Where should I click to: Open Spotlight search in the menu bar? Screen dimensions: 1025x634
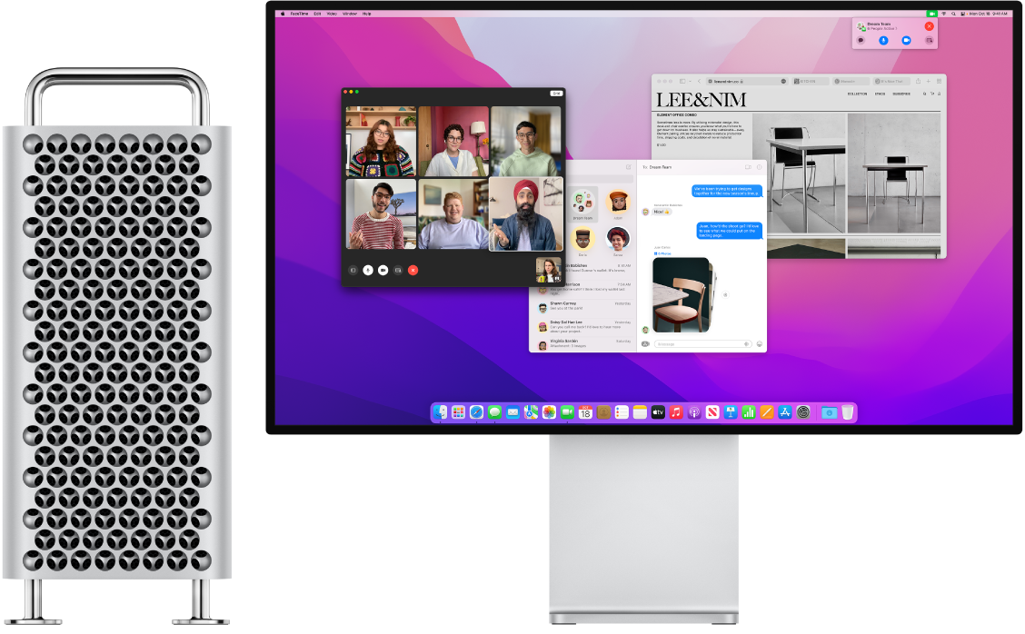(953, 14)
